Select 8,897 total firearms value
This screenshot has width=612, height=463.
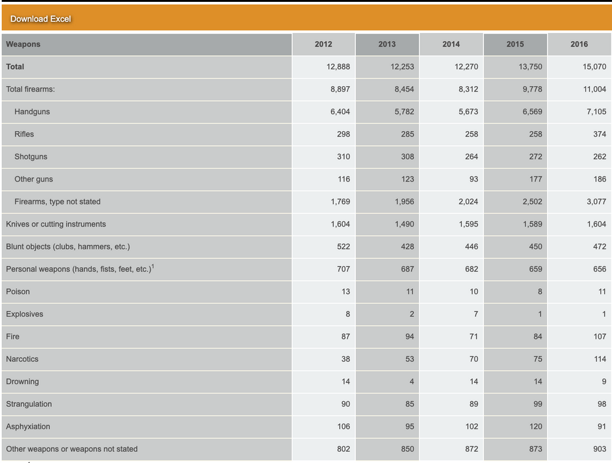point(340,89)
